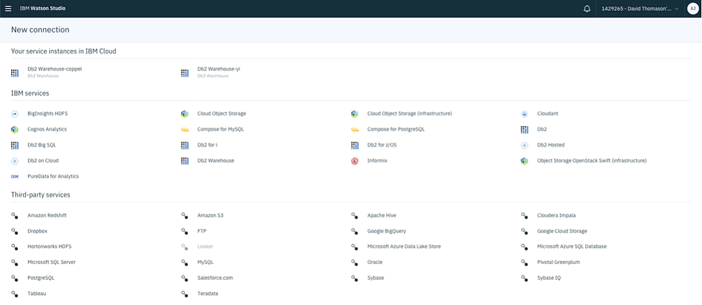
Task: Pick Cloud Object Storage (infrastructure)
Action: tap(410, 114)
